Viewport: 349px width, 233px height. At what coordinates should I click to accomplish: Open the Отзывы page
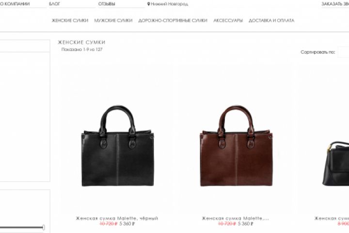[x=107, y=4]
